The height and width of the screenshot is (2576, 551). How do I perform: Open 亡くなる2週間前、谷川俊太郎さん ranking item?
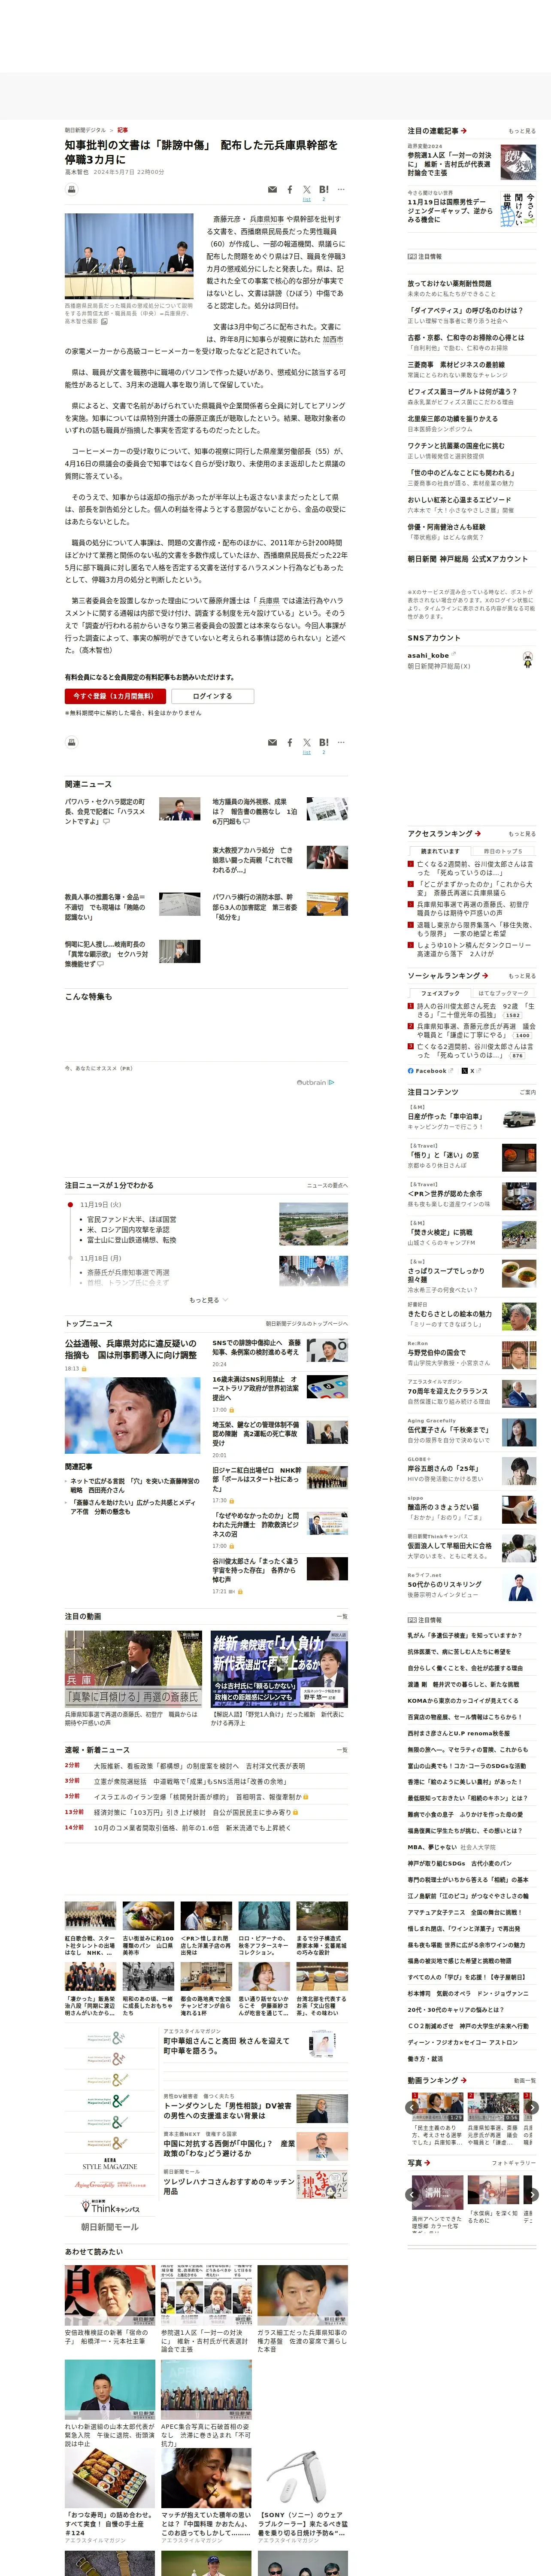pyautogui.click(x=475, y=868)
